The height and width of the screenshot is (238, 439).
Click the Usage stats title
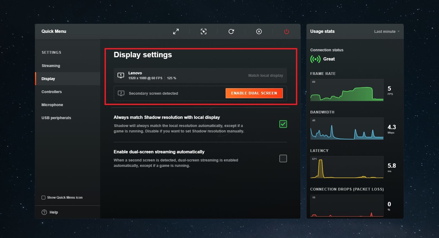pos(322,31)
